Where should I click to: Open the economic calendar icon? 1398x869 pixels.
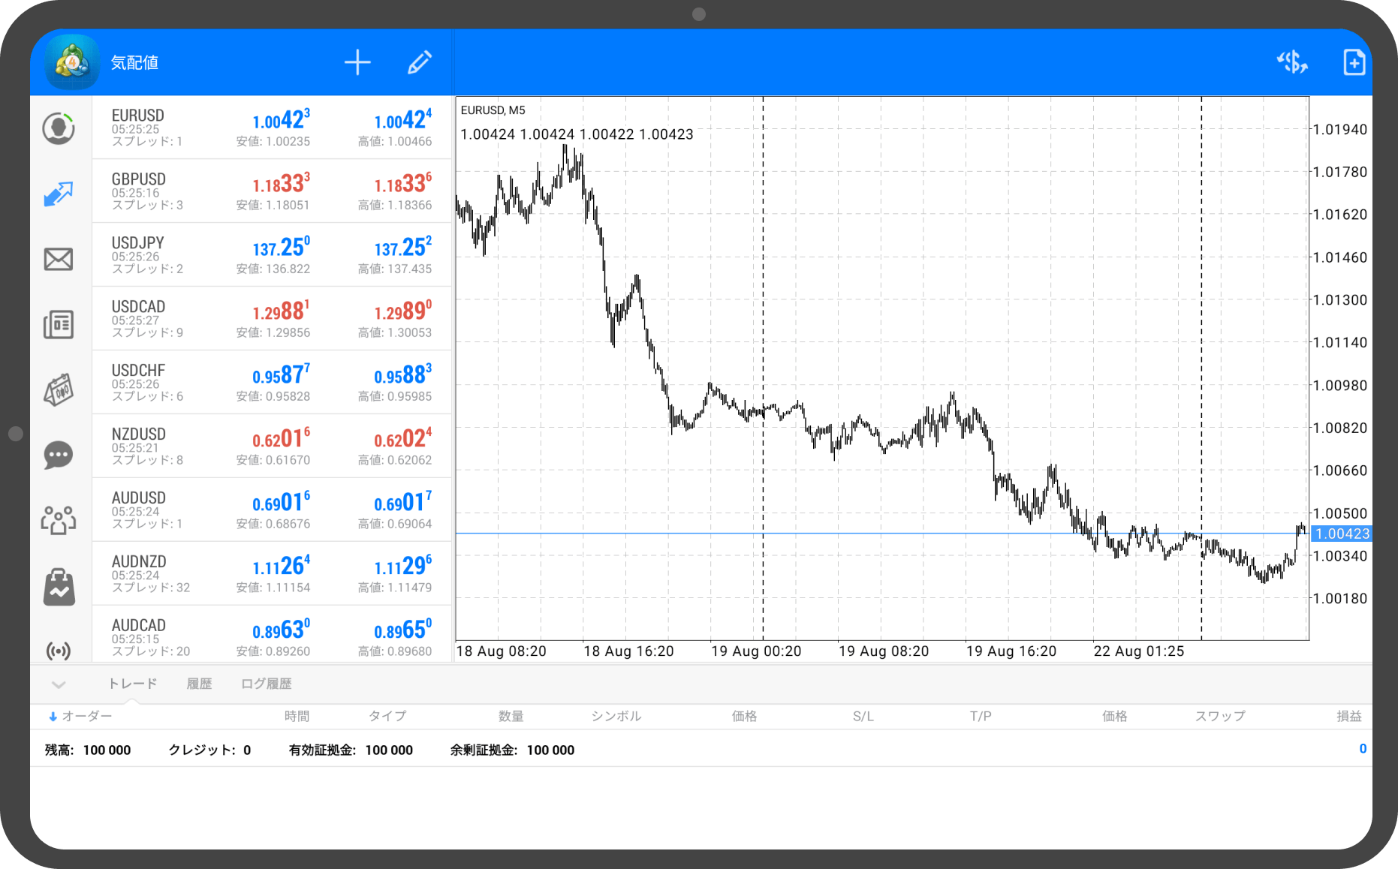coord(59,390)
